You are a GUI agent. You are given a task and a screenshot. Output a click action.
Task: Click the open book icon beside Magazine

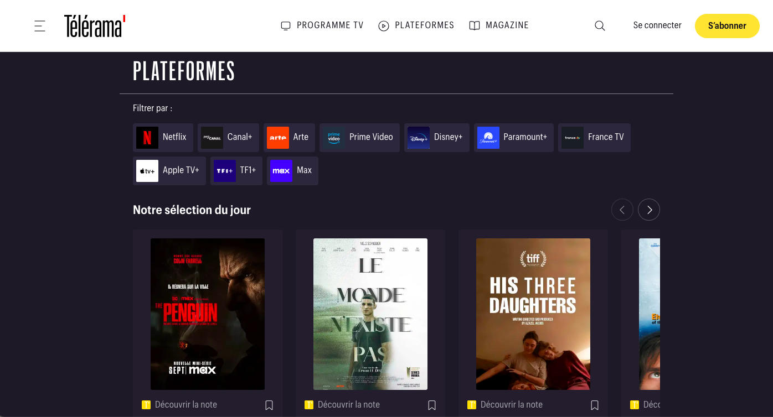[475, 26]
